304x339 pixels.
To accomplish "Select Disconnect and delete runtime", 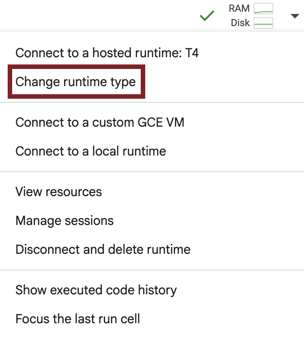I will tap(103, 249).
